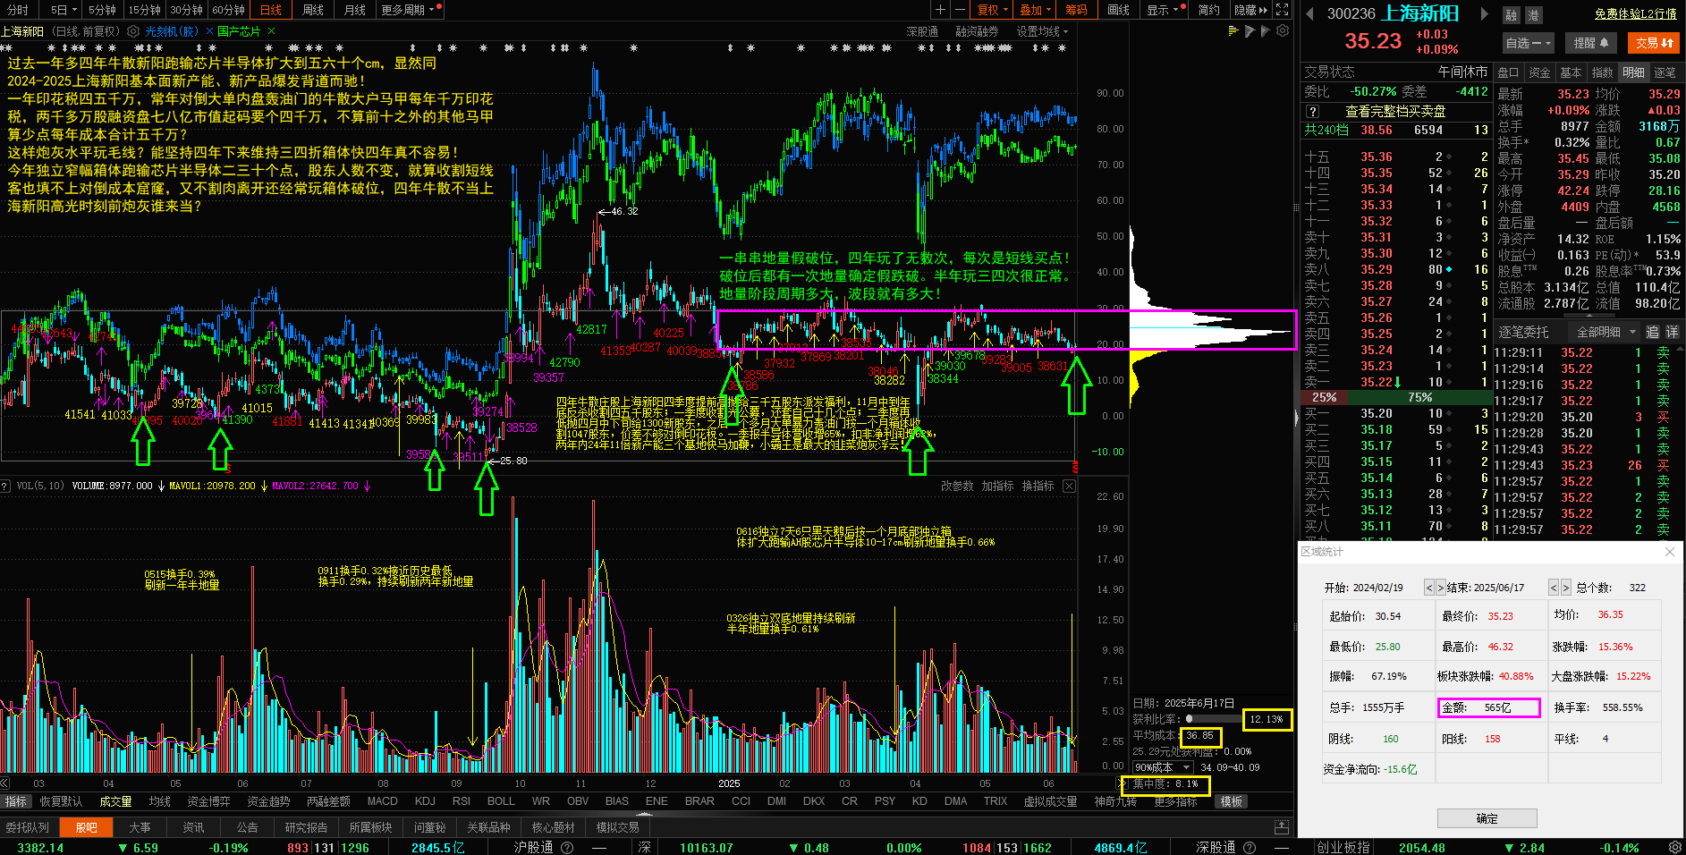
Task: Click the 港 badge icon
Action: click(1533, 15)
